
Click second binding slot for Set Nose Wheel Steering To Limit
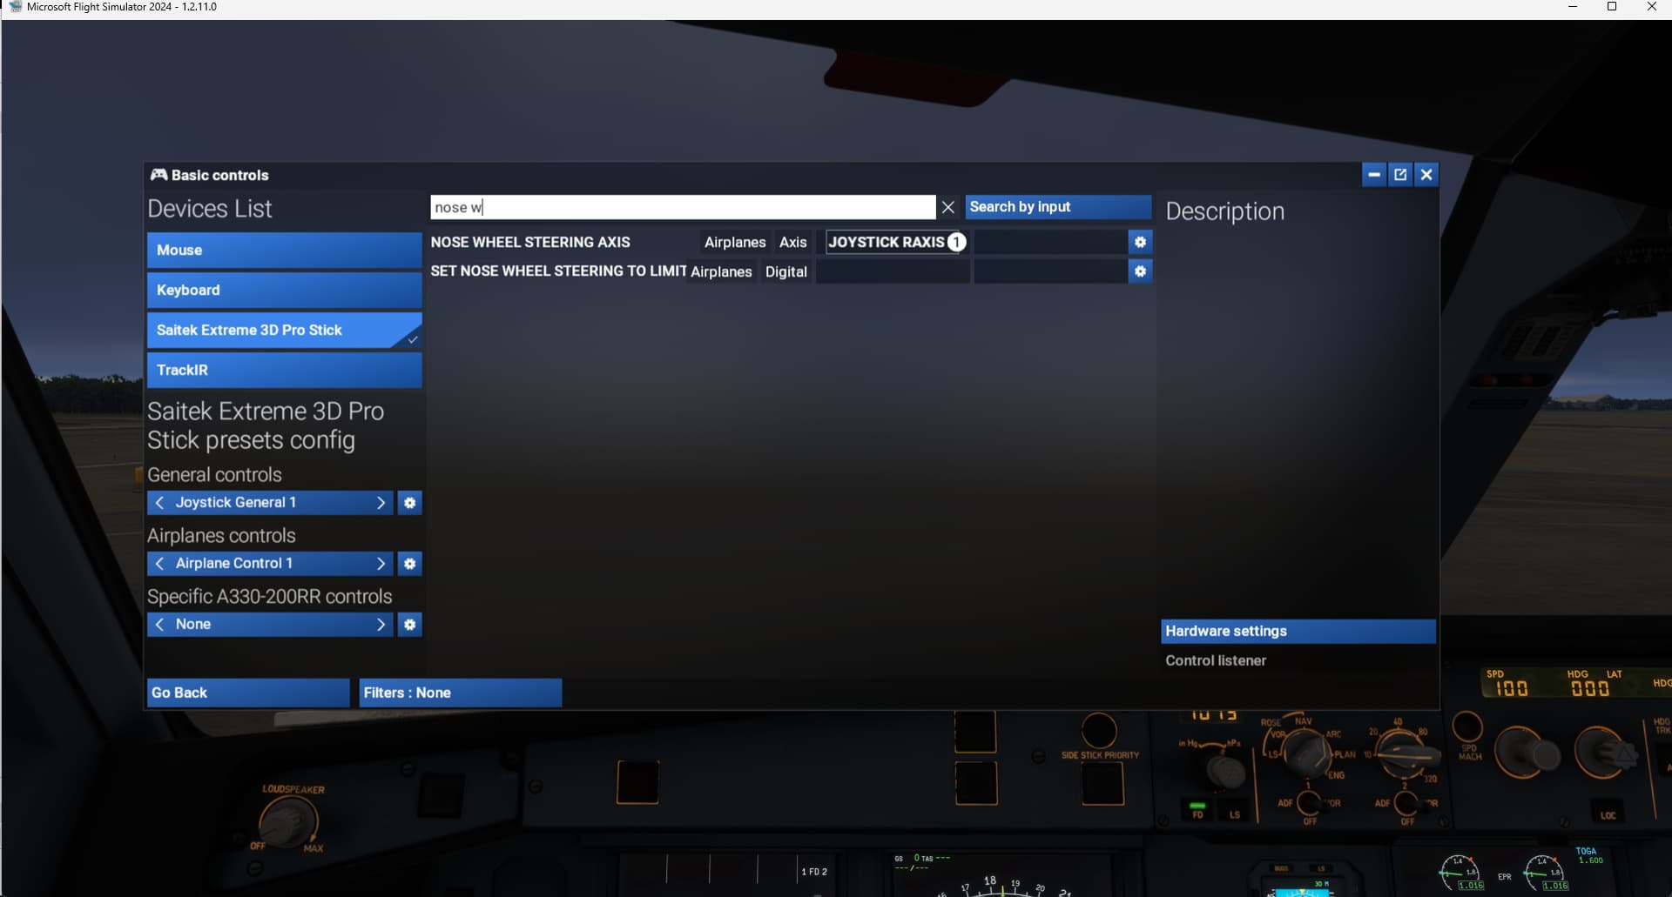point(1049,271)
